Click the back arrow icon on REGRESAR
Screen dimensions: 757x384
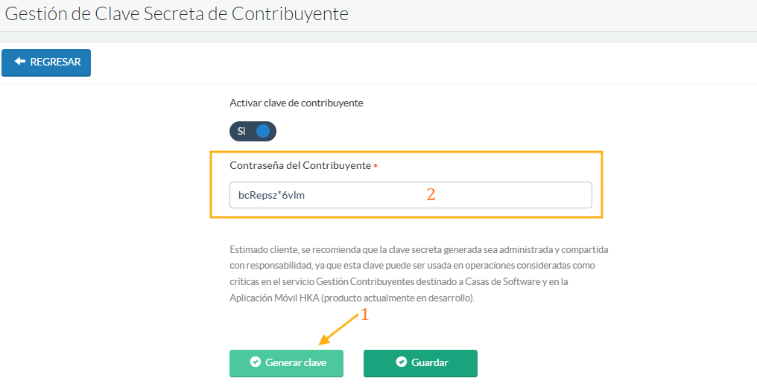click(20, 62)
